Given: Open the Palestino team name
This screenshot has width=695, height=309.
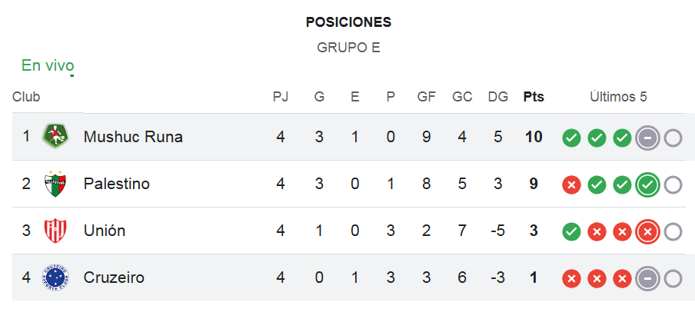Looking at the screenshot, I should point(117,184).
